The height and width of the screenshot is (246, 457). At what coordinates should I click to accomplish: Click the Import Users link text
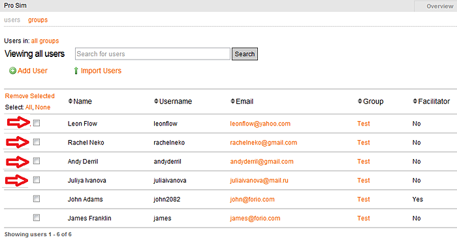click(101, 71)
